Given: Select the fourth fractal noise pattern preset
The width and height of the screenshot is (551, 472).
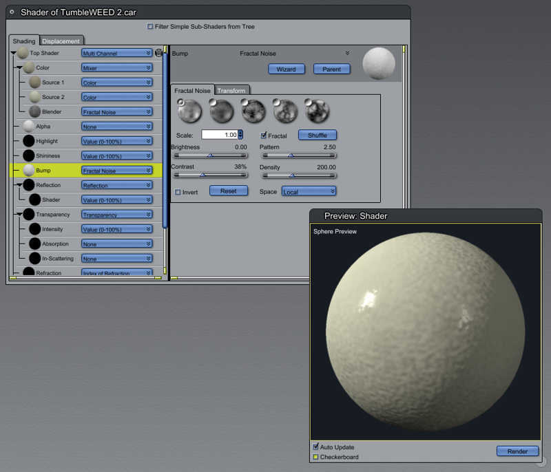Looking at the screenshot, I should [285, 111].
